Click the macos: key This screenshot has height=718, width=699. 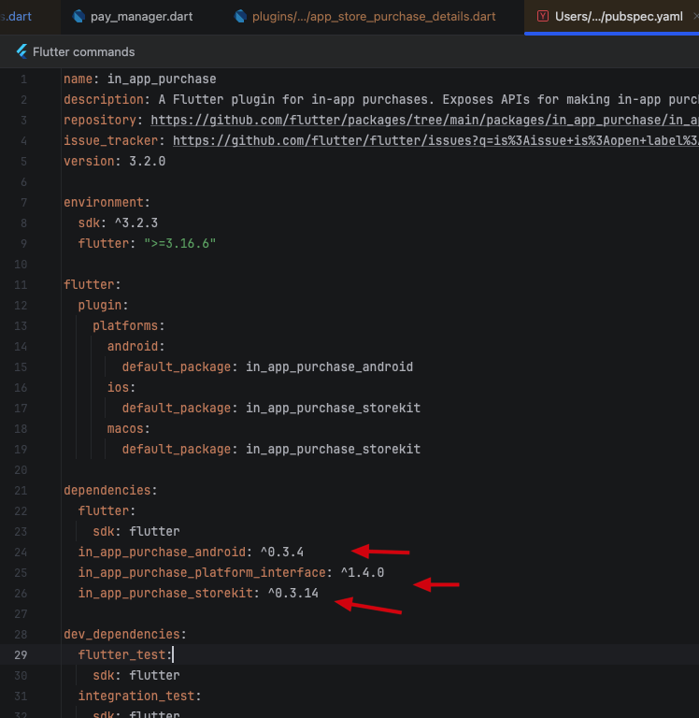[x=129, y=428]
